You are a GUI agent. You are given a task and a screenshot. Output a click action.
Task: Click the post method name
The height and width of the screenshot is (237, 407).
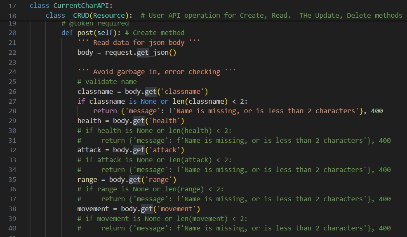85,33
